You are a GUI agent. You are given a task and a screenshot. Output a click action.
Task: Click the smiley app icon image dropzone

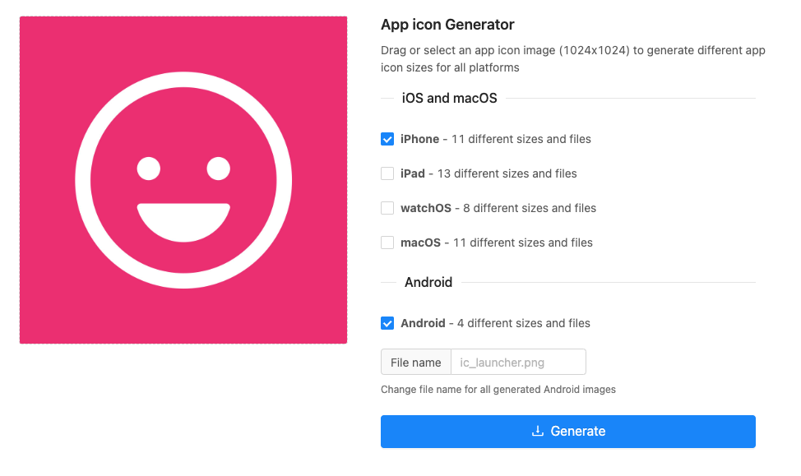183,180
